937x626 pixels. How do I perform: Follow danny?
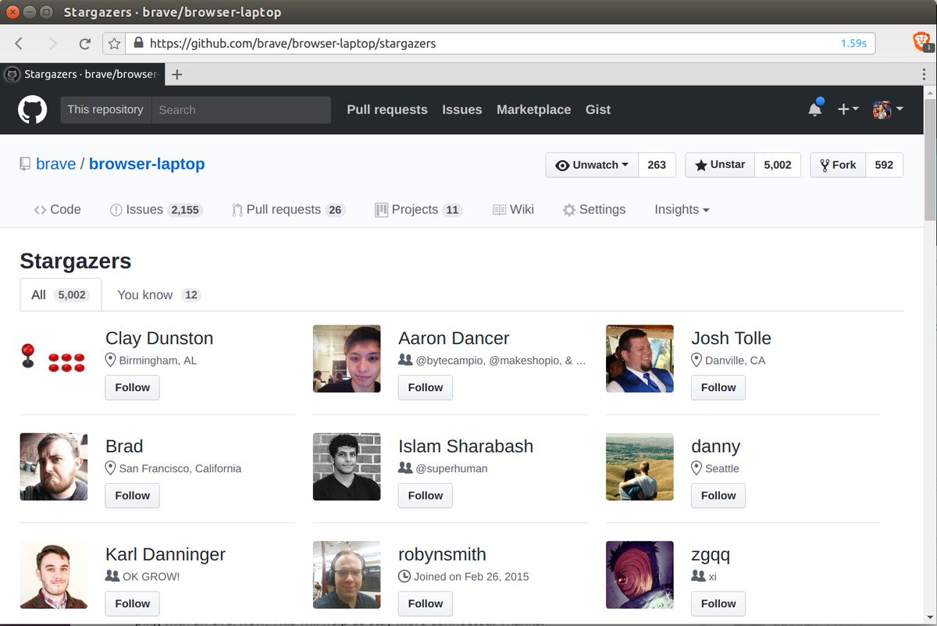(718, 495)
